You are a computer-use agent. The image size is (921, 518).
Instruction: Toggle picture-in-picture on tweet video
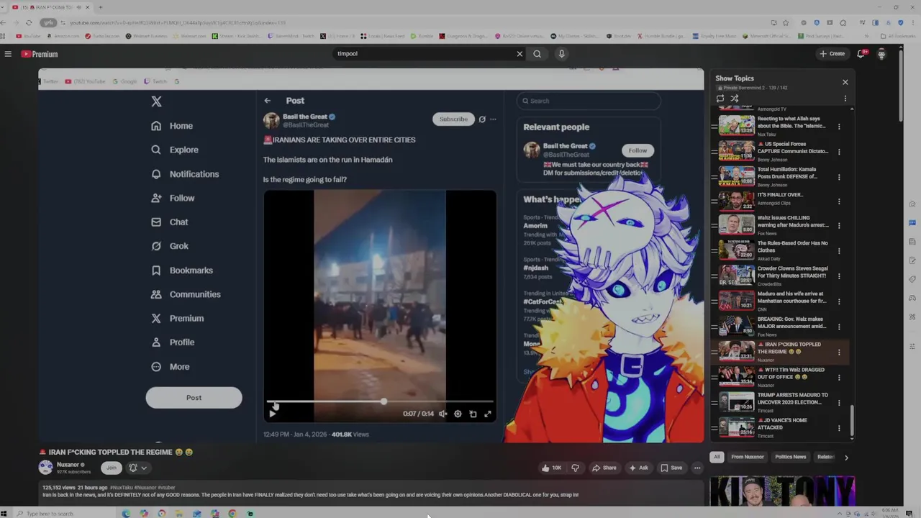(473, 414)
